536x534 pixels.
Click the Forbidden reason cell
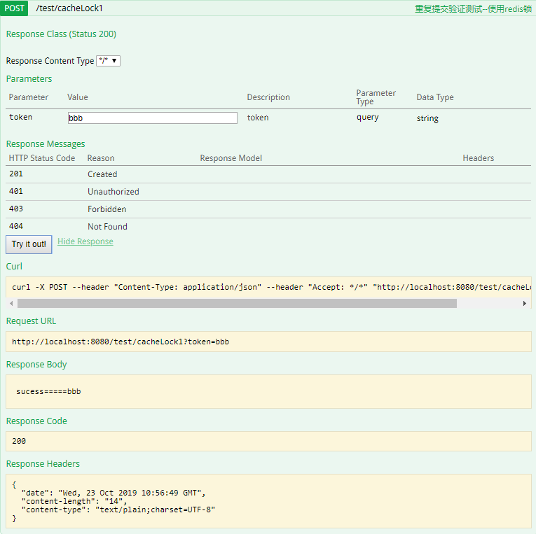[x=106, y=209]
